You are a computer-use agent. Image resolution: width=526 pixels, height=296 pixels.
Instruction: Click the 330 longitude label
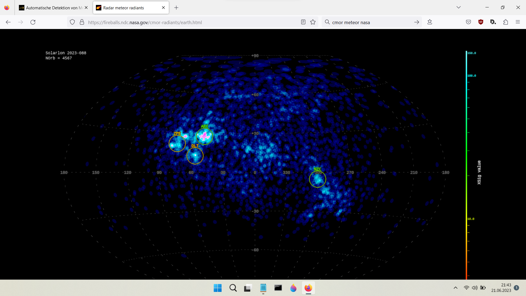[x=287, y=172]
